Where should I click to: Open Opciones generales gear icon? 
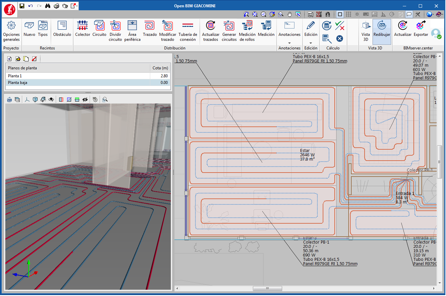coord(11,26)
